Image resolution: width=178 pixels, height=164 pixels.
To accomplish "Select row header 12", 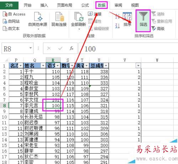I will pyautogui.click(x=4, y=128).
